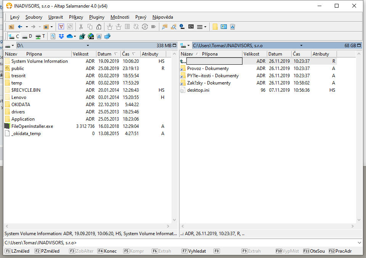Screen dimensions: 366x258
Task: Open the Levý menu
Action: pos(15,17)
